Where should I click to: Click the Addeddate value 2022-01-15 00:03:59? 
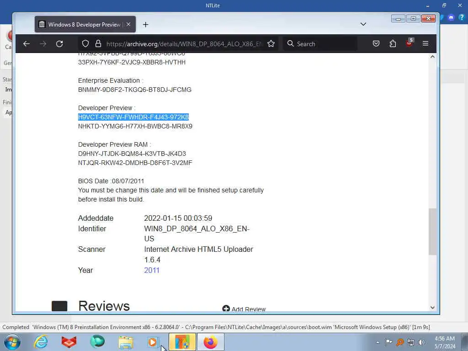178,218
